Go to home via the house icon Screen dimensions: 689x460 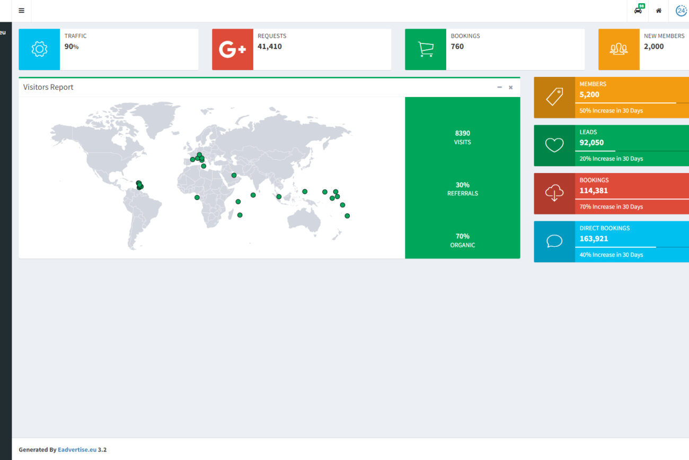tap(659, 11)
